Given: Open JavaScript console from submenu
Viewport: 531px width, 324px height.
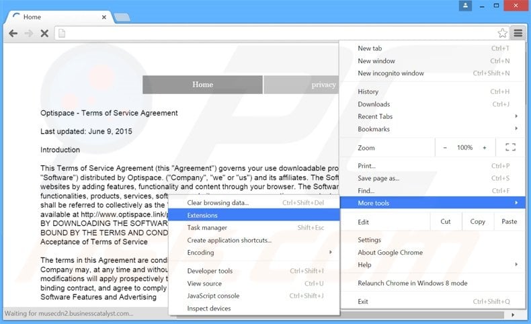Looking at the screenshot, I should tap(254, 296).
